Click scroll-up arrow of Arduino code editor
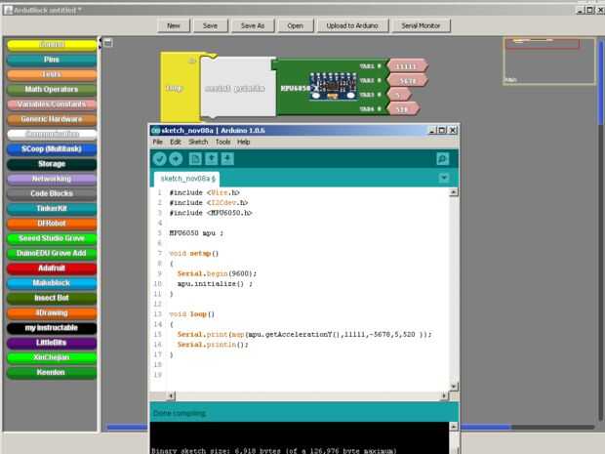Image resolution: width=605 pixels, height=454 pixels. [454, 192]
